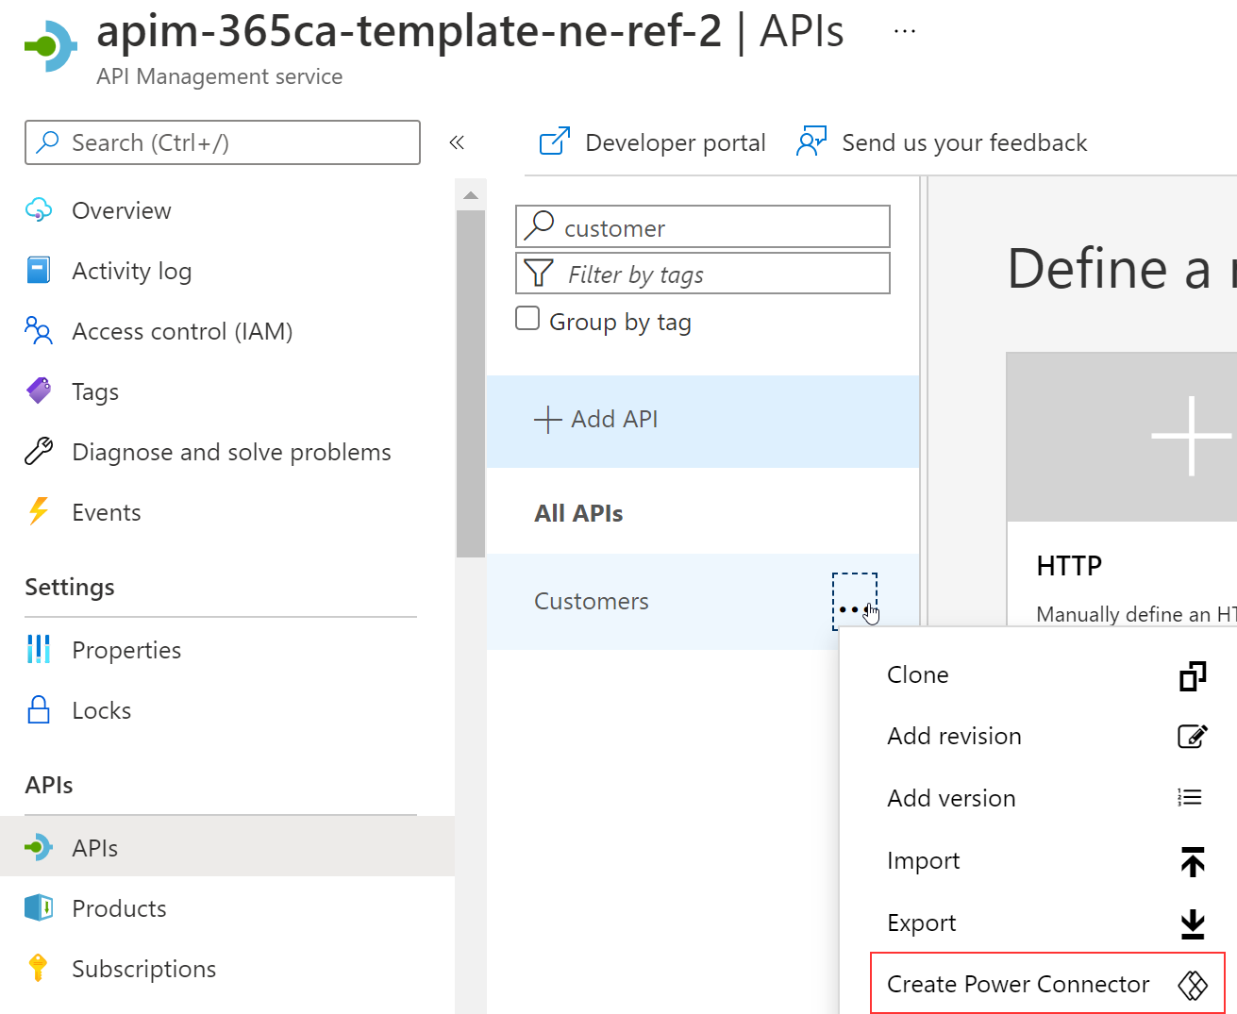Choose Export from the context menu
The height and width of the screenshot is (1014, 1237).
click(922, 923)
